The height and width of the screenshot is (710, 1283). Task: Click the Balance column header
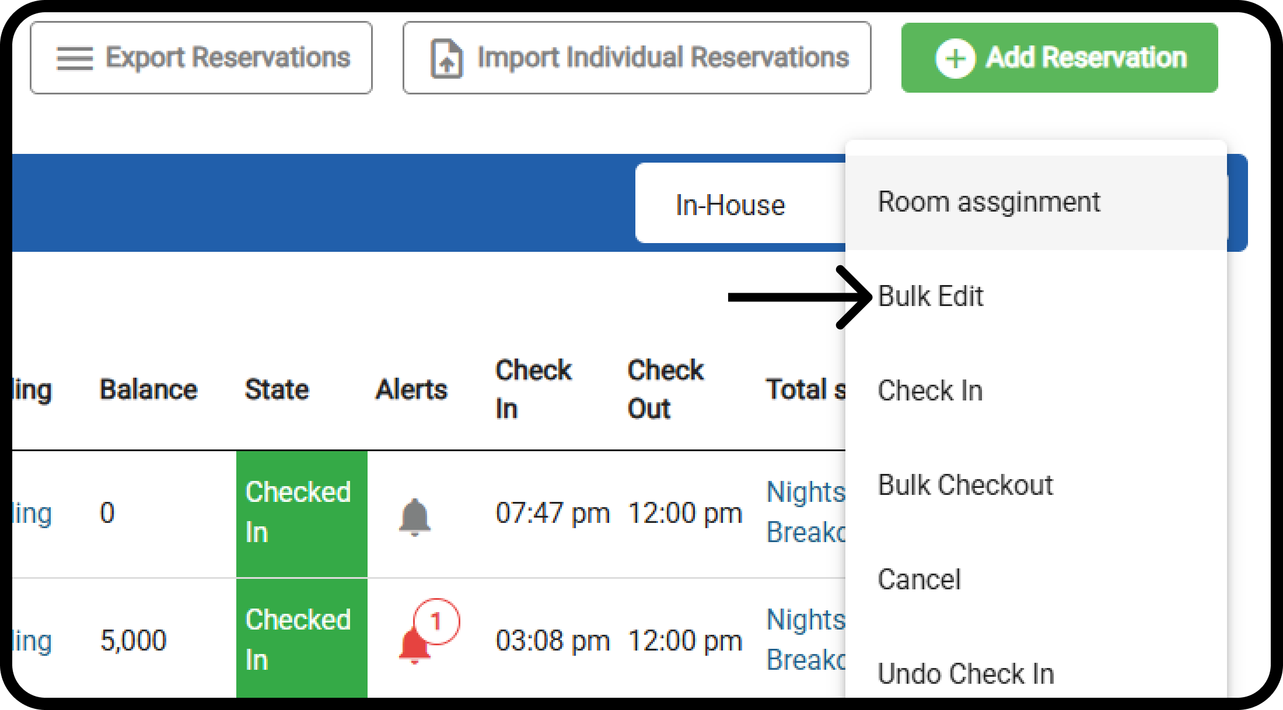149,389
